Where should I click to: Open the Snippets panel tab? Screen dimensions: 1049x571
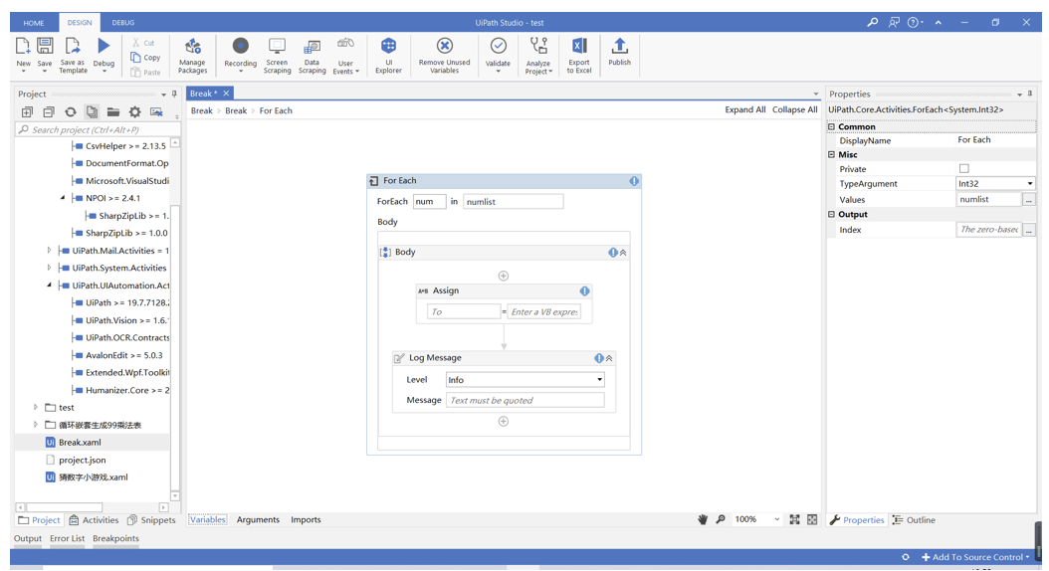pos(151,520)
